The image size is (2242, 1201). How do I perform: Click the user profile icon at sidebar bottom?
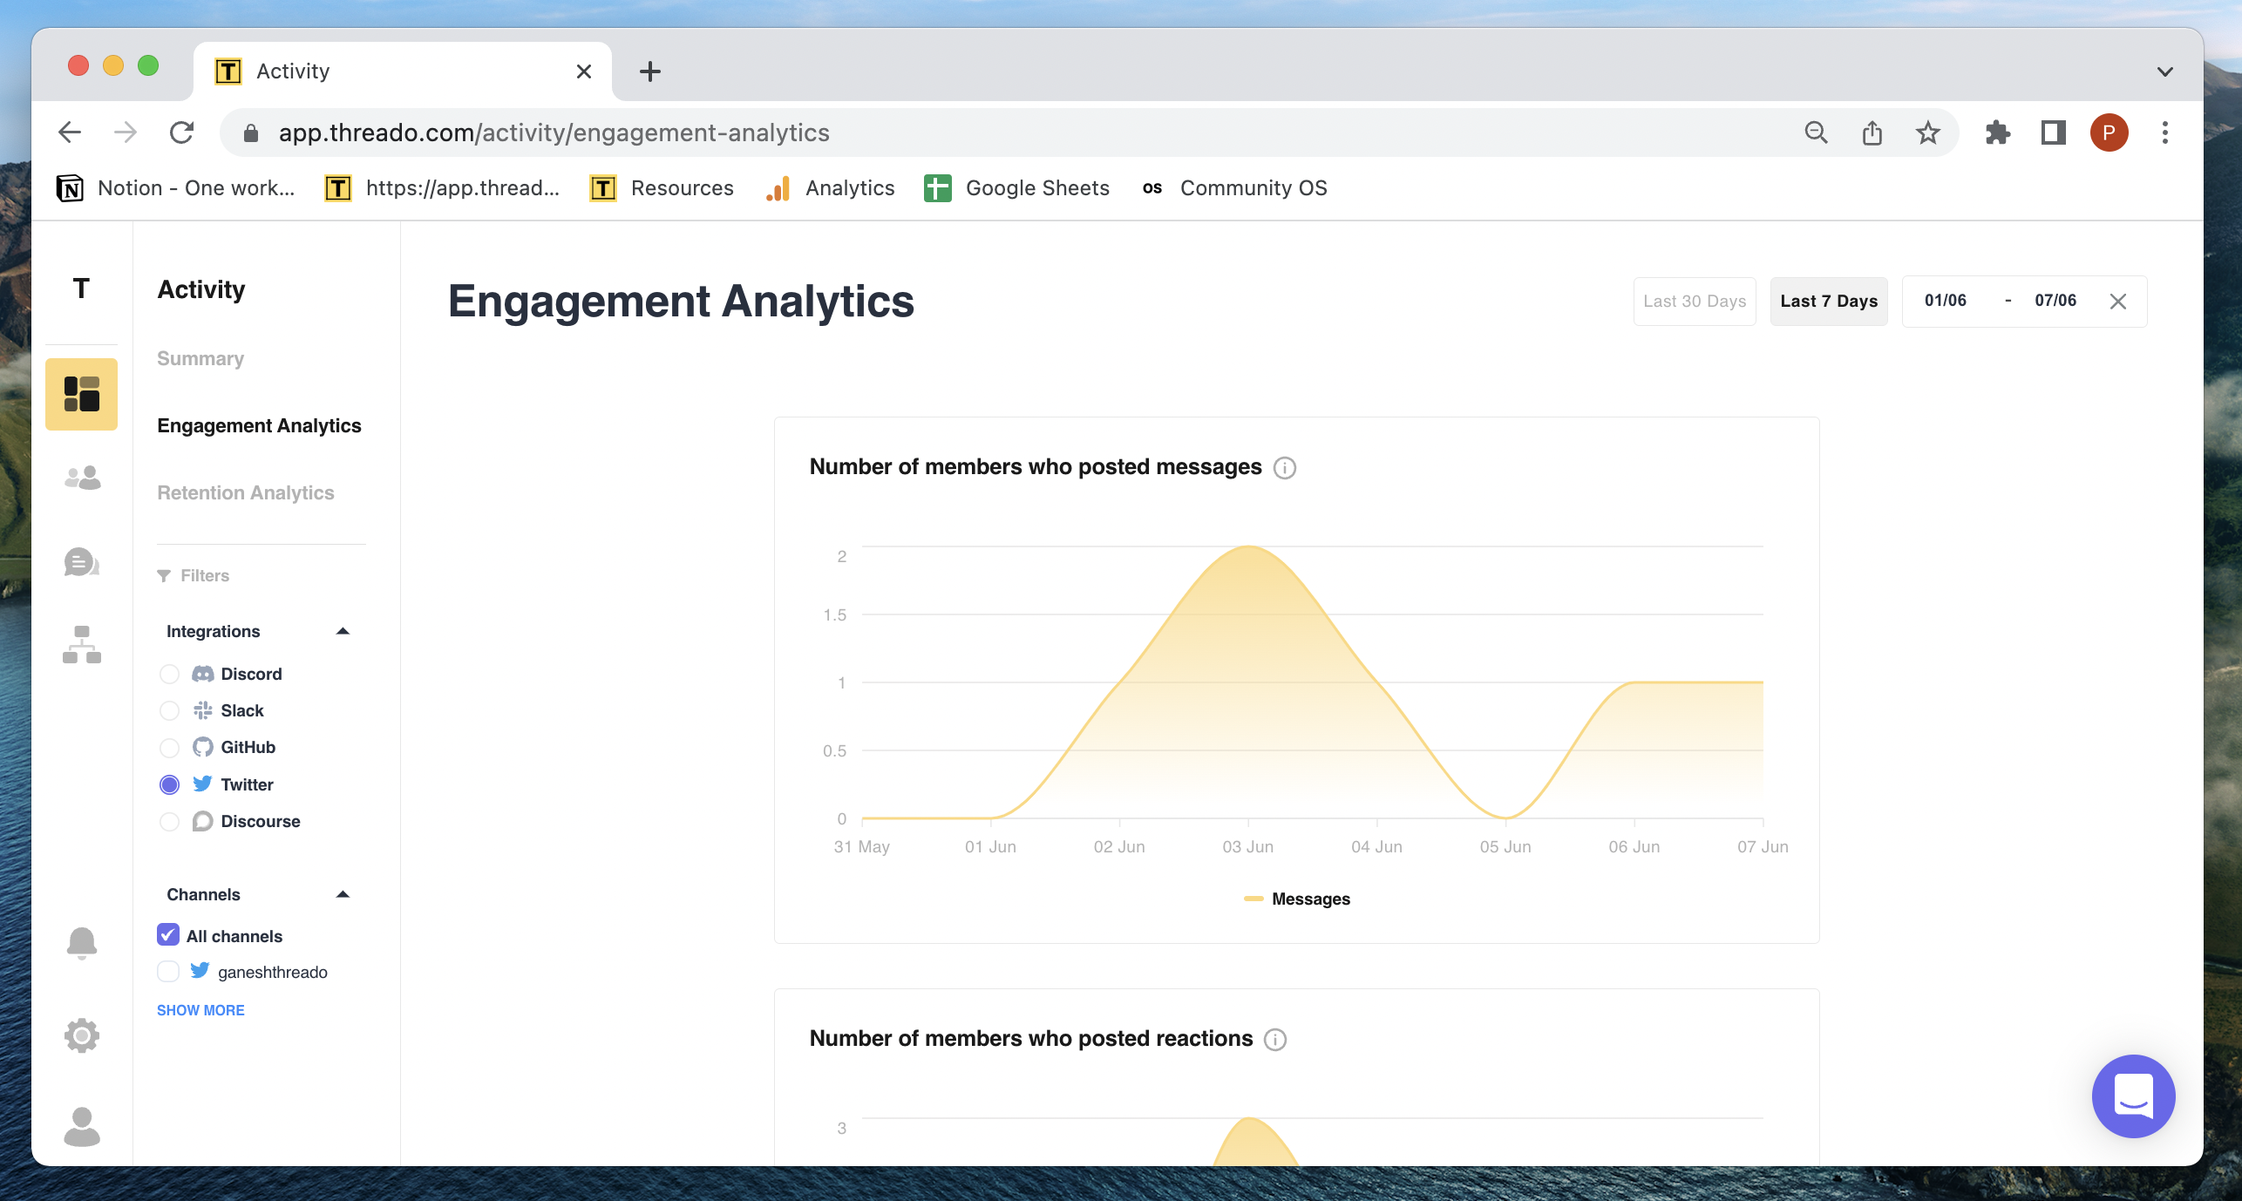point(82,1126)
